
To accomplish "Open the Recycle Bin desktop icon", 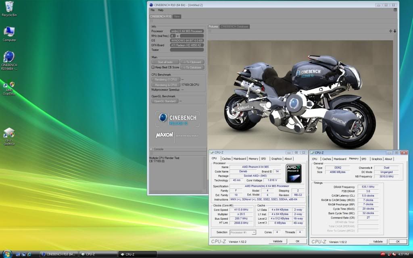I will 9,7.
